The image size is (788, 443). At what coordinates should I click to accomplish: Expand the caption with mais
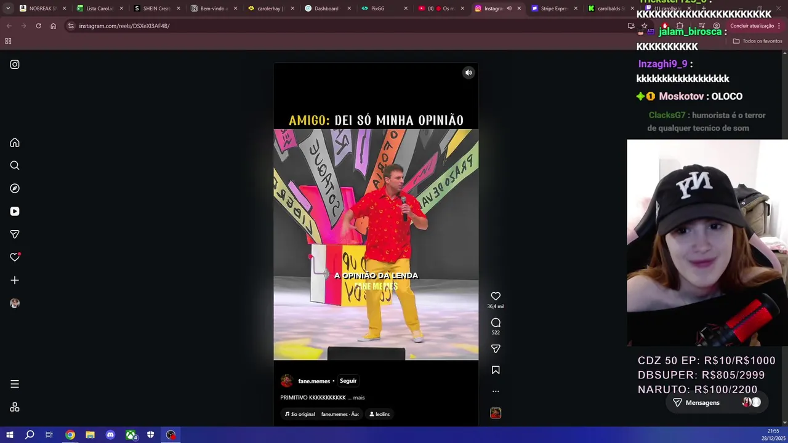[x=359, y=397]
